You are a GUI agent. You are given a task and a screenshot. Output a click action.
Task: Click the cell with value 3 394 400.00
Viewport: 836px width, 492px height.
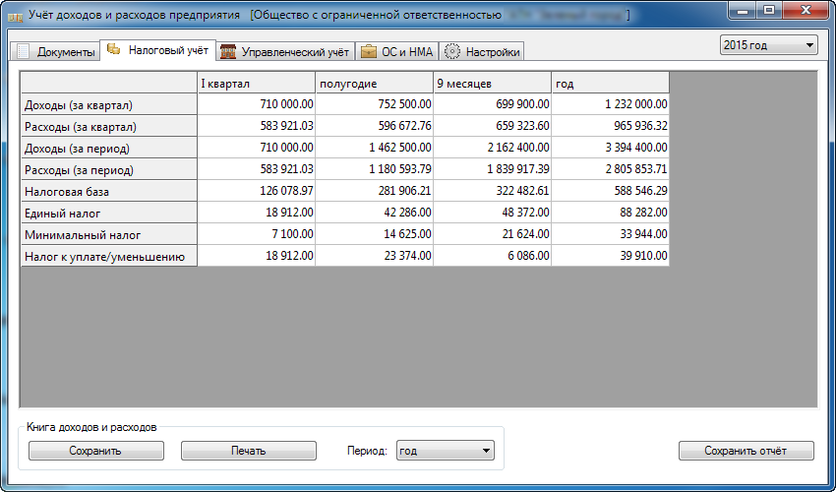coord(611,148)
